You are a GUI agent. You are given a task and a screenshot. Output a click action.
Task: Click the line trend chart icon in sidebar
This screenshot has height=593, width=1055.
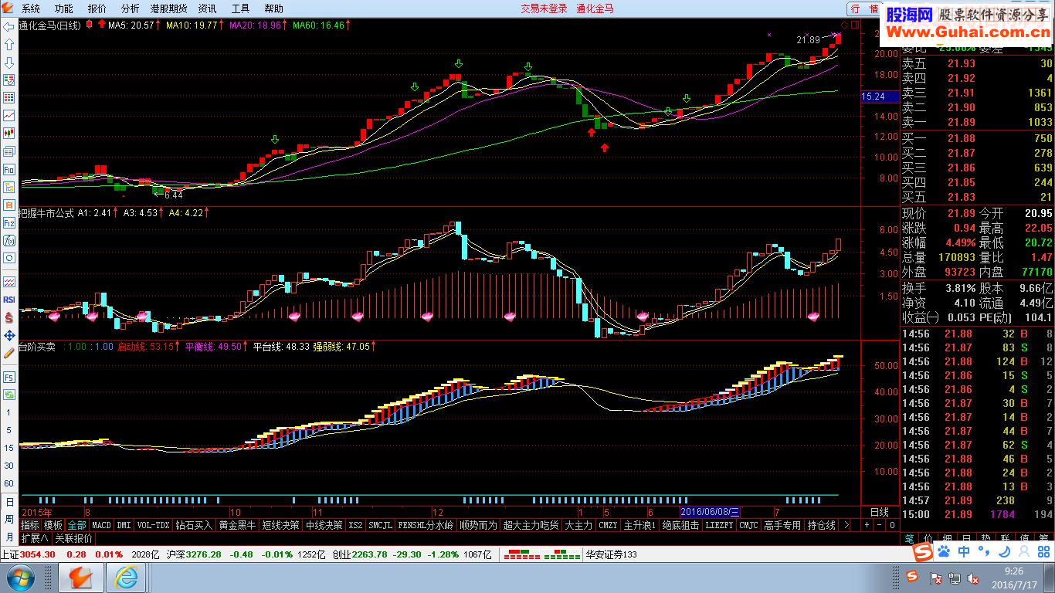[x=9, y=116]
